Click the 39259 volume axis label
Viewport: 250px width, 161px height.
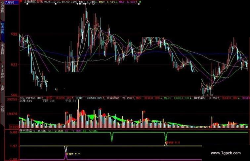12,100
